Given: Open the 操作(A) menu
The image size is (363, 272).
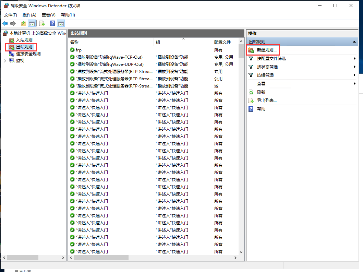Looking at the screenshot, I should coord(29,15).
